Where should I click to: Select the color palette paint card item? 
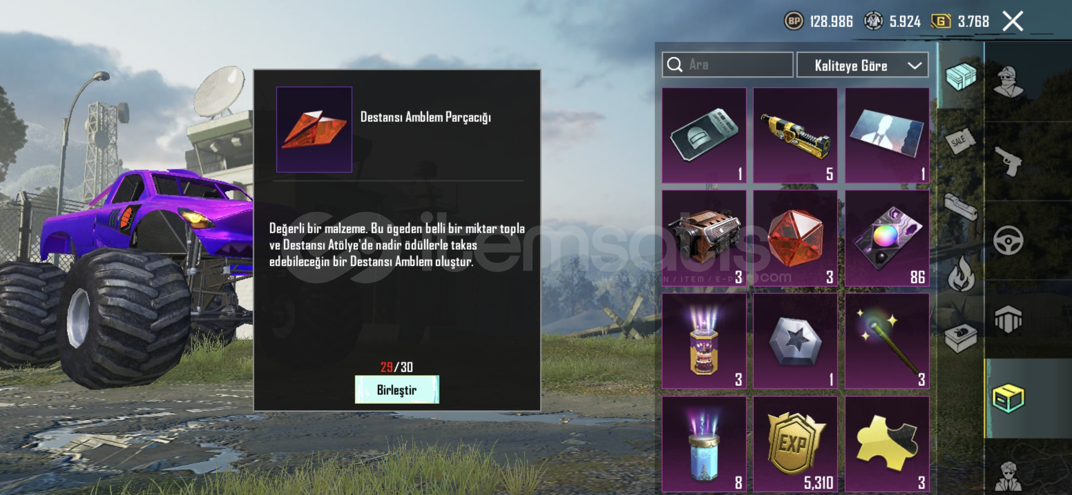pos(887,238)
